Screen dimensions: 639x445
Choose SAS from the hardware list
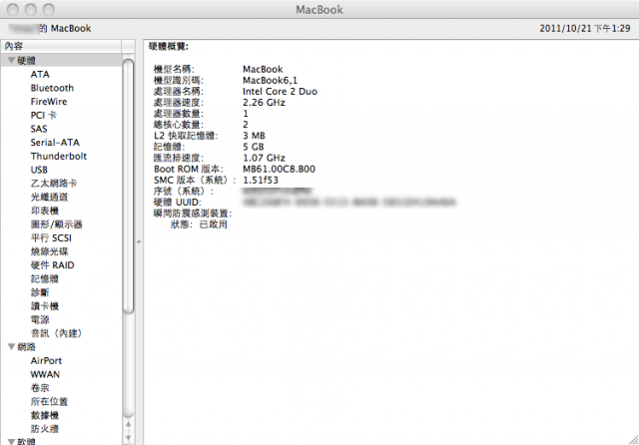click(x=39, y=129)
